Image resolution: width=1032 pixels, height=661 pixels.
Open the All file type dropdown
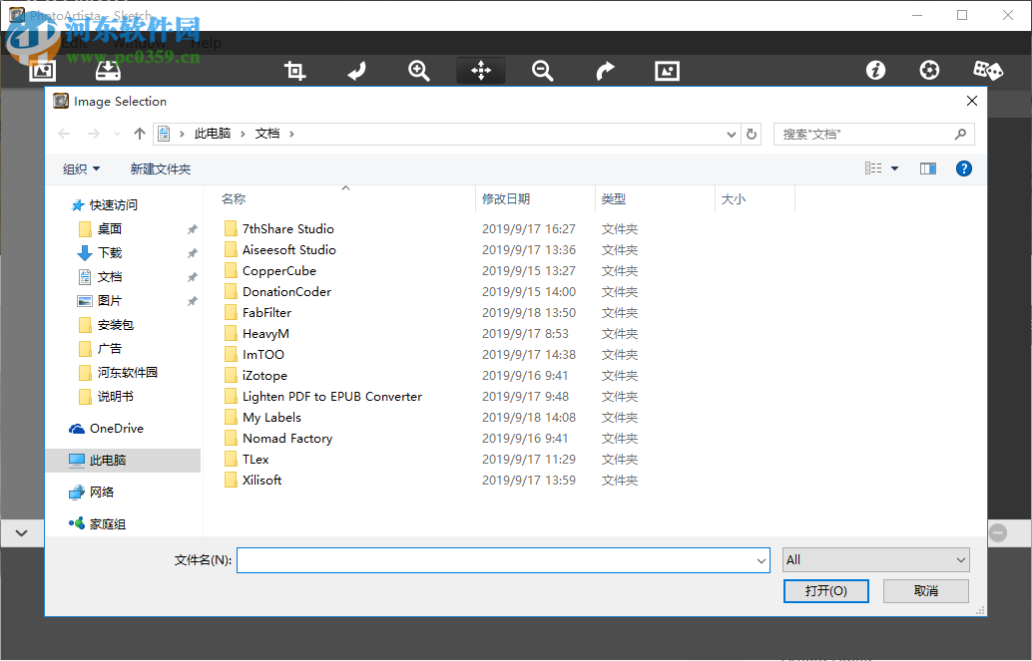(x=876, y=560)
